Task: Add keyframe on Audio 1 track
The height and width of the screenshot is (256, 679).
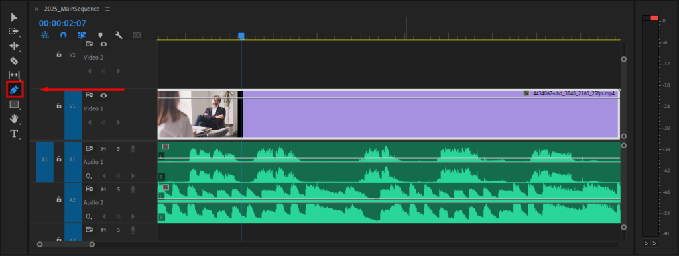Action: [118, 176]
